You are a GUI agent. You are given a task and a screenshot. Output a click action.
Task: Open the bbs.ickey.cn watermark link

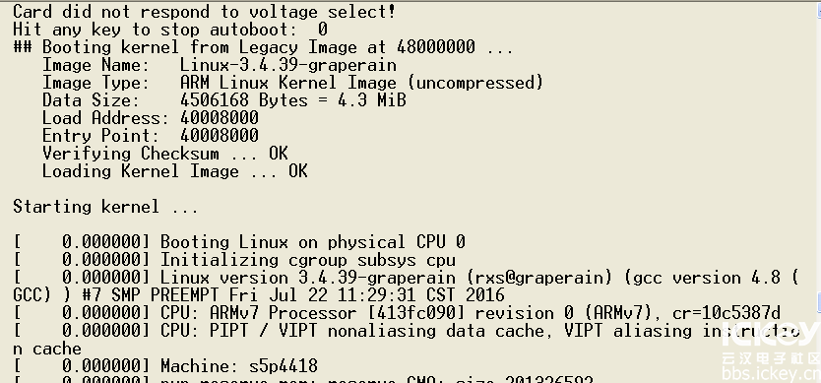click(x=771, y=374)
